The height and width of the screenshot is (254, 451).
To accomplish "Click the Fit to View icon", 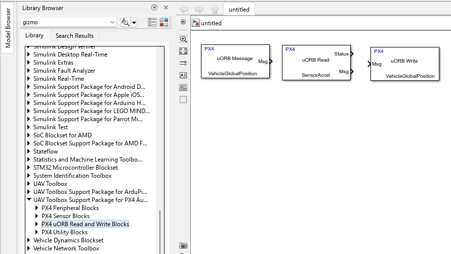I will (x=183, y=51).
